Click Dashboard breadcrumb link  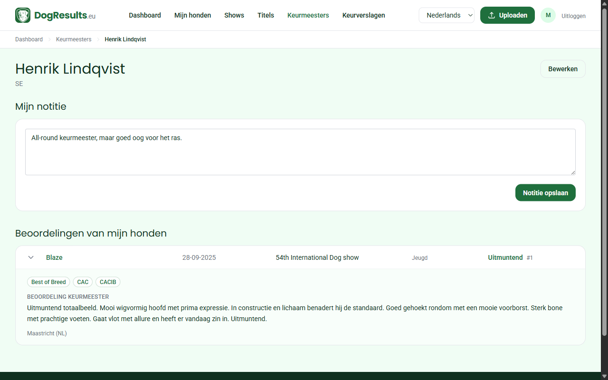(x=29, y=39)
